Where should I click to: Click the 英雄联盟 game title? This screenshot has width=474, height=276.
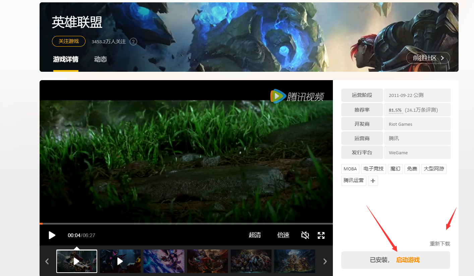(77, 22)
